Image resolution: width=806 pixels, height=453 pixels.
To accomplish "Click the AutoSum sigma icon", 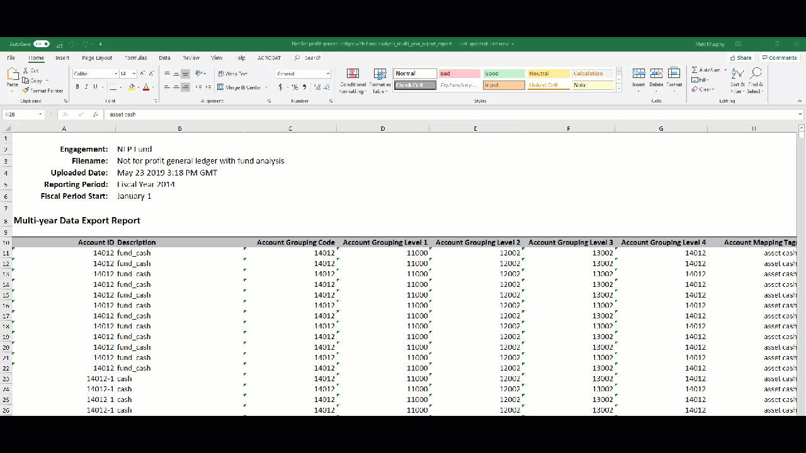I will click(695, 70).
